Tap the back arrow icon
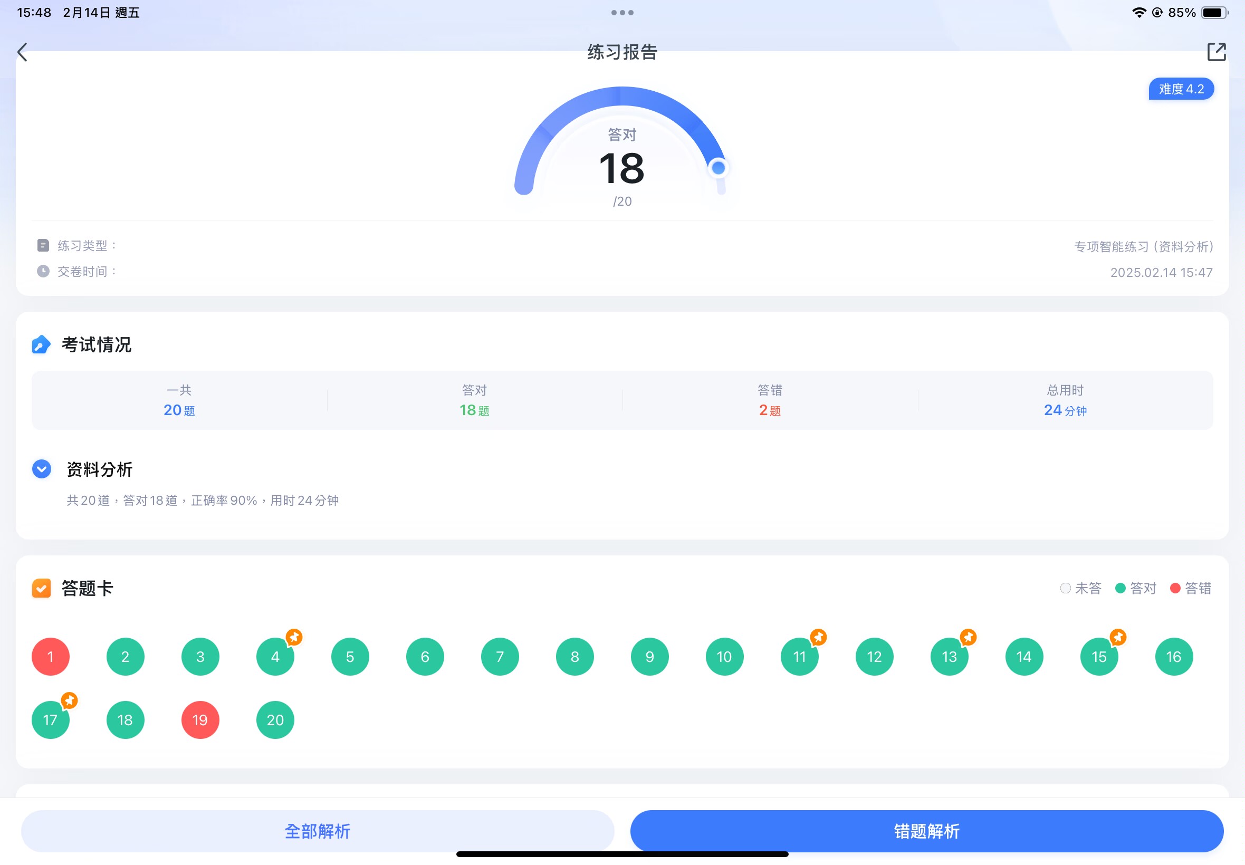 point(22,52)
